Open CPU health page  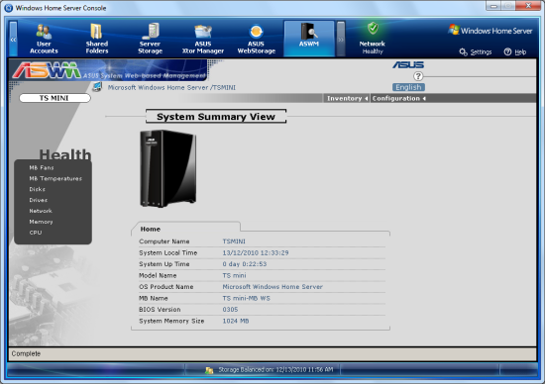pos(36,233)
